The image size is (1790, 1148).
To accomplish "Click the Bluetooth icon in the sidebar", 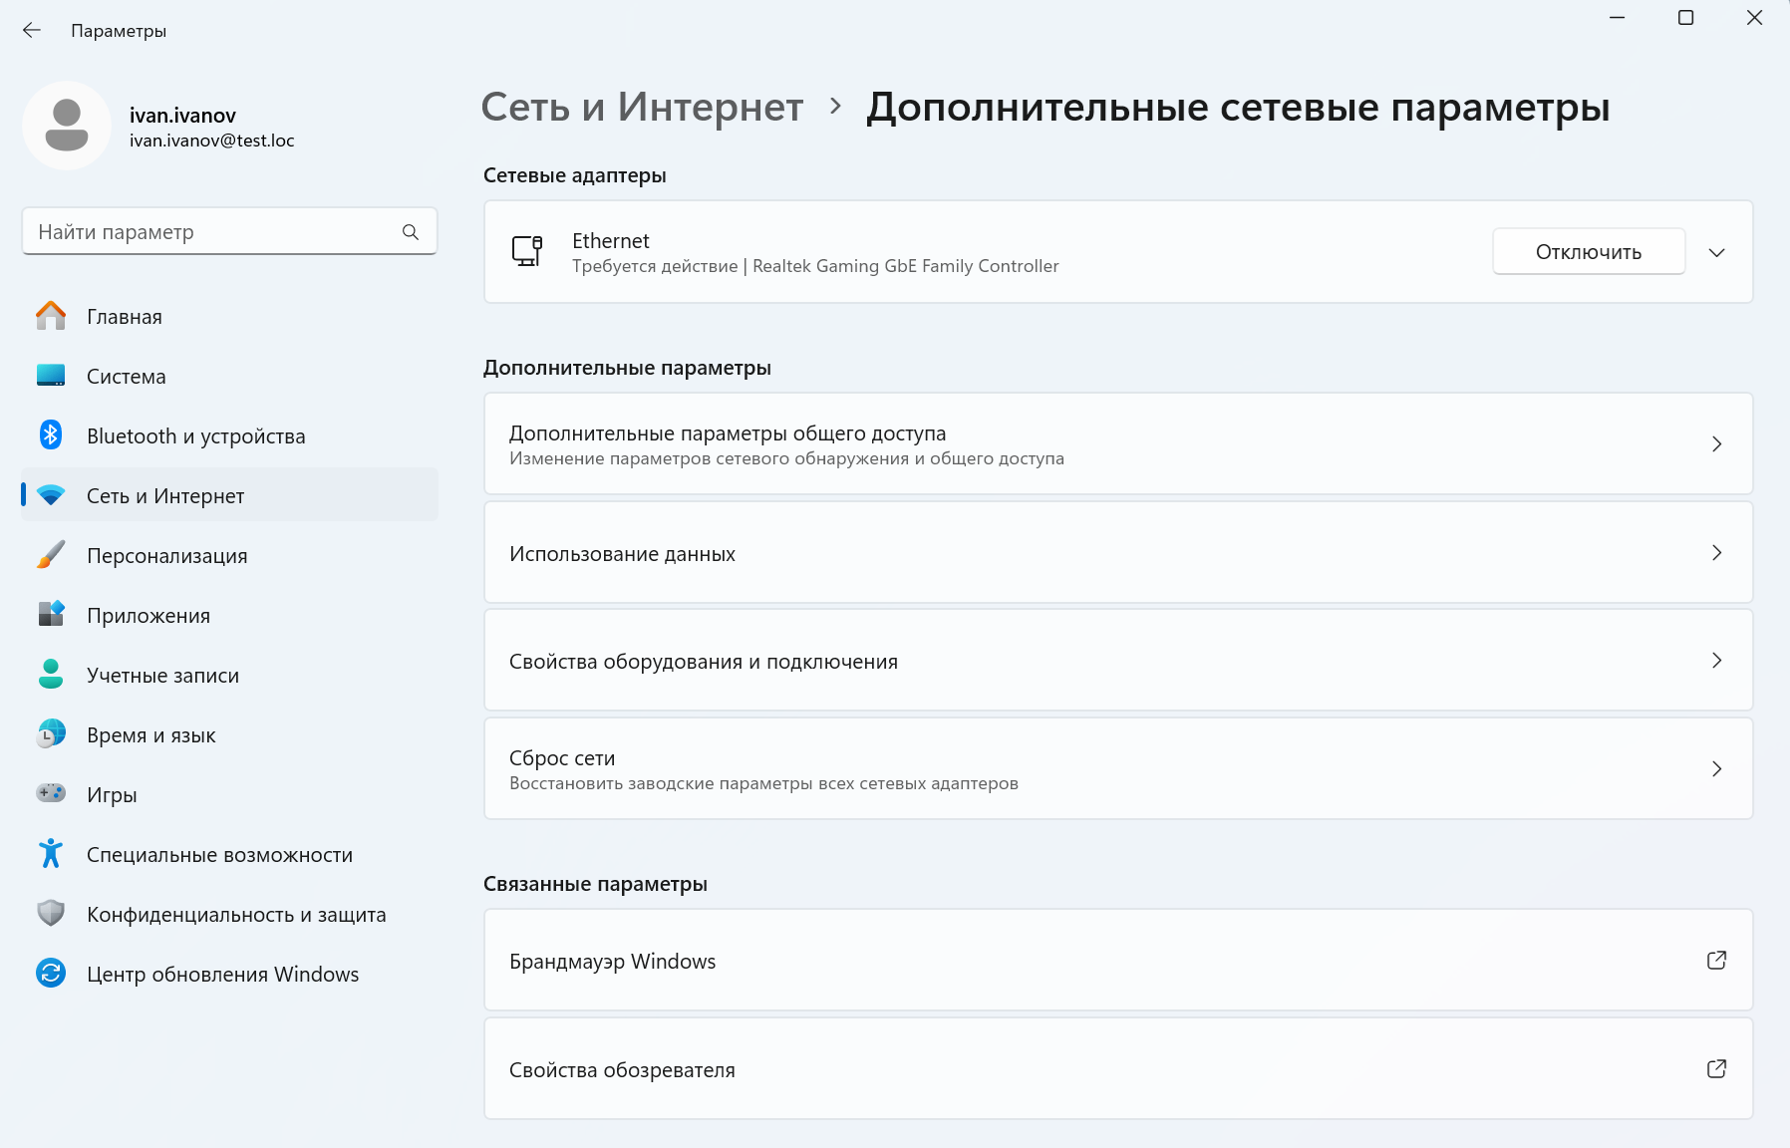I will [51, 435].
